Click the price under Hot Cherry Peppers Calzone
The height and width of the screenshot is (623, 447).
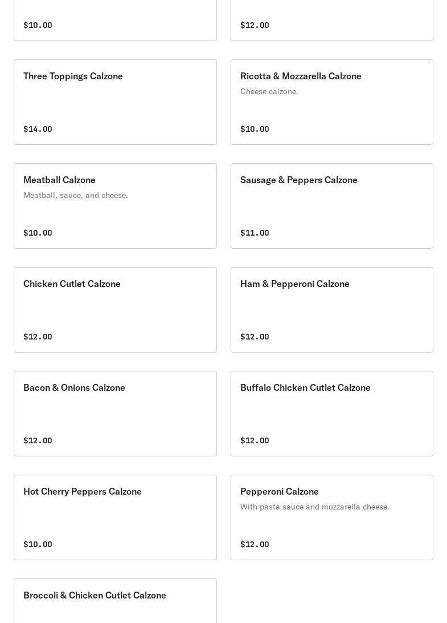coord(38,544)
